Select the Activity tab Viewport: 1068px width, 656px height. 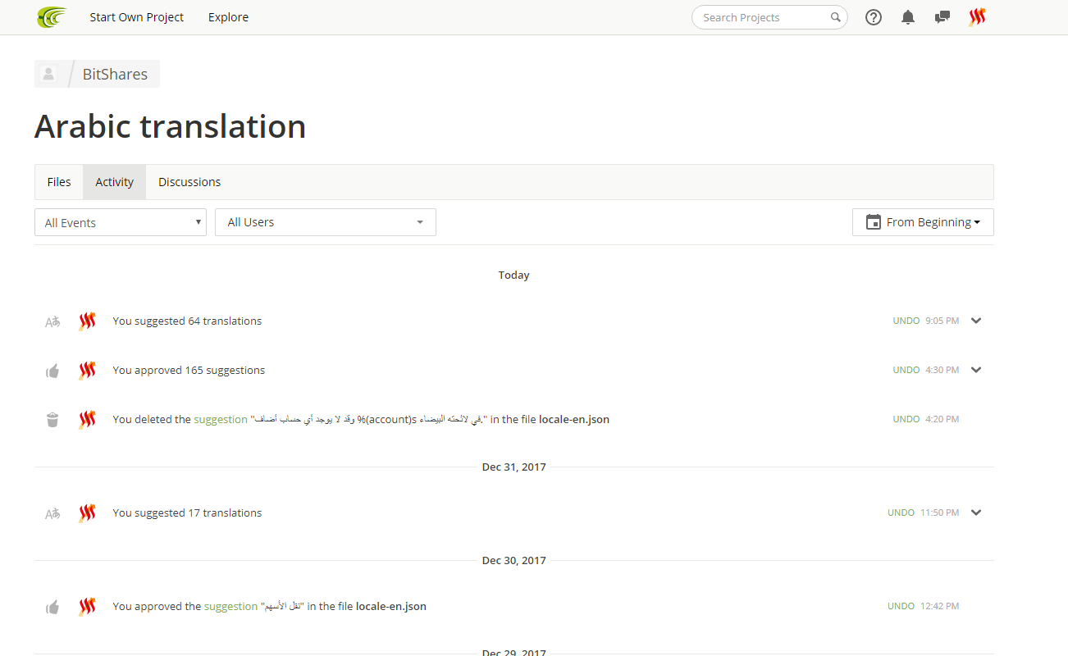(114, 182)
